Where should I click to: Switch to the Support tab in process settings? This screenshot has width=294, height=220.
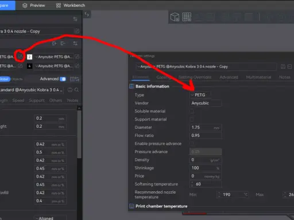(37, 100)
